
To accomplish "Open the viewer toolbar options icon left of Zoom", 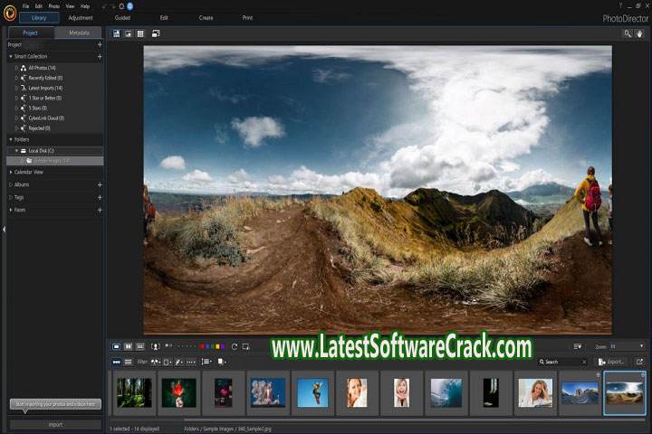I will coord(578,346).
